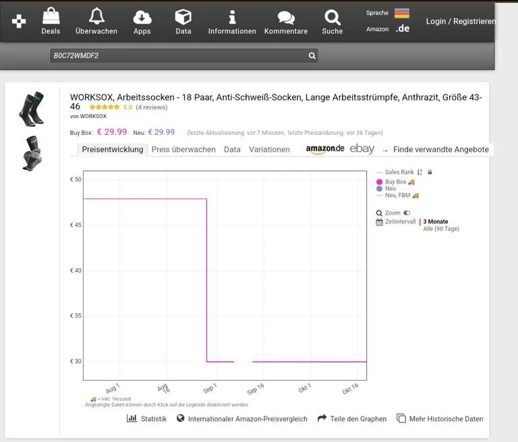Viewport: 518px width, 442px height.
Task: Open the Apps cloud download icon
Action: click(x=142, y=16)
